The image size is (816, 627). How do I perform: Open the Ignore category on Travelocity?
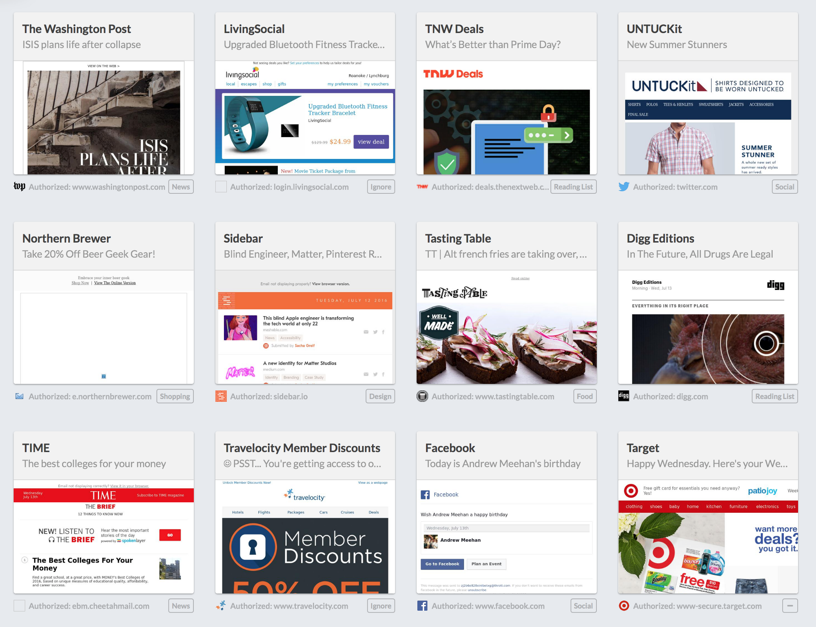[x=381, y=606]
